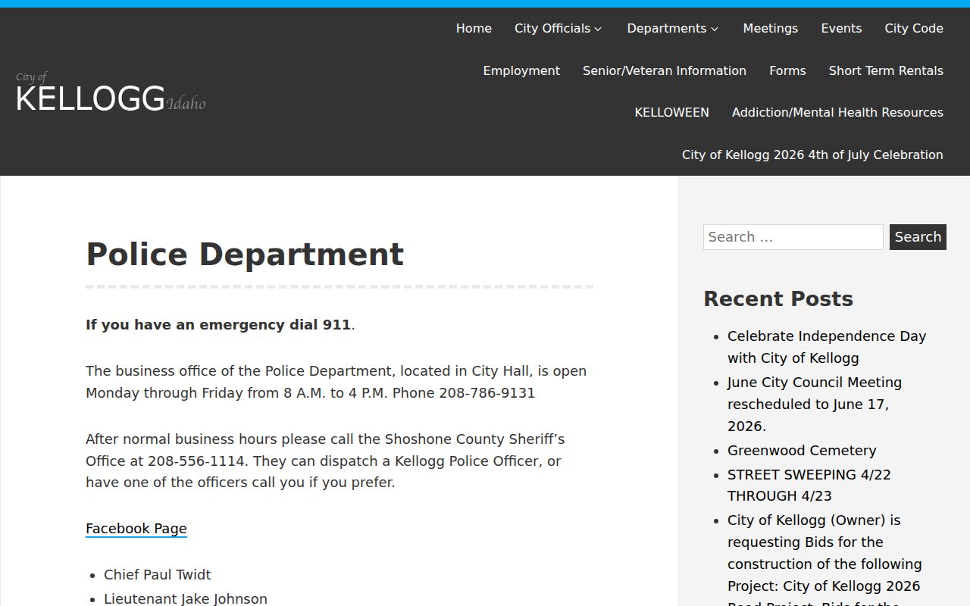This screenshot has height=606, width=970.
Task: Open Celebrate Independence Day post
Action: (x=827, y=347)
